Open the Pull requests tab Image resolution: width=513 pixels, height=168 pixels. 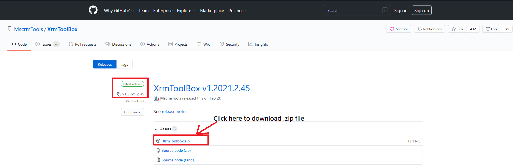click(82, 44)
